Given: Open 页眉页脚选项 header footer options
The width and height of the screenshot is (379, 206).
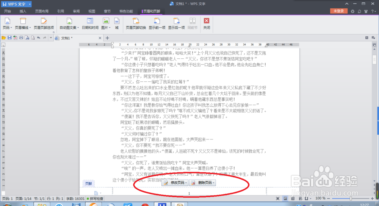Looking at the screenshot, I should (44, 23).
